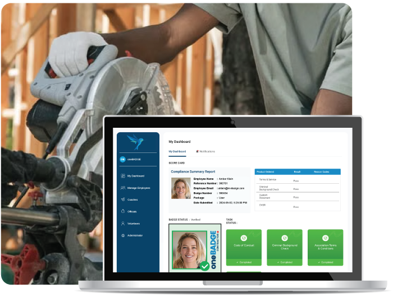Open the Criminal Background Check task card
Viewport: 393px width, 297px height.
tap(285, 248)
